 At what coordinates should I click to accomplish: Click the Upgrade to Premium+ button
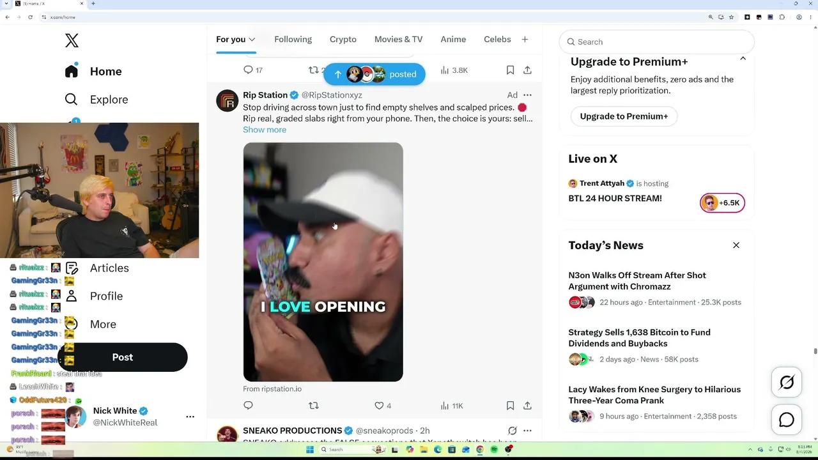(624, 116)
